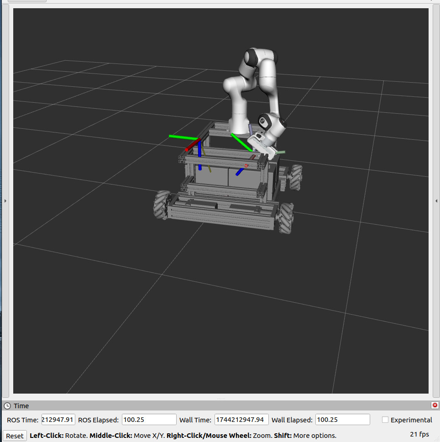The height and width of the screenshot is (442, 440).
Task: Click the clock icon in the Time panel header
Action: pos(8,405)
